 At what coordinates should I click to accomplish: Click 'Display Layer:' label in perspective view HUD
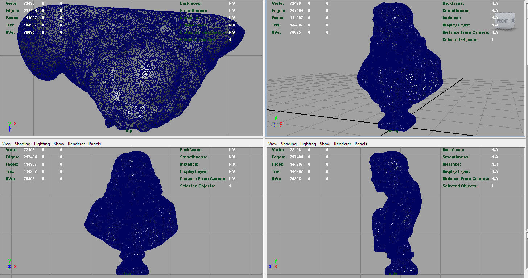pos(456,25)
